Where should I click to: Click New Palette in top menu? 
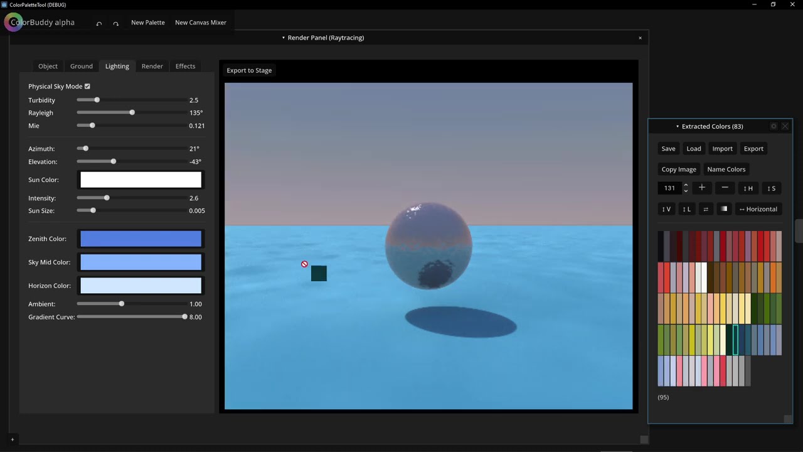pyautogui.click(x=148, y=23)
